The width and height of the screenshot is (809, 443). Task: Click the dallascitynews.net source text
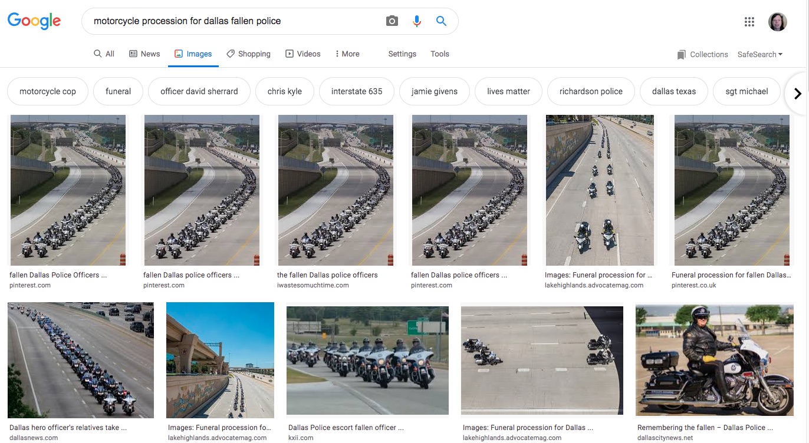coord(665,438)
